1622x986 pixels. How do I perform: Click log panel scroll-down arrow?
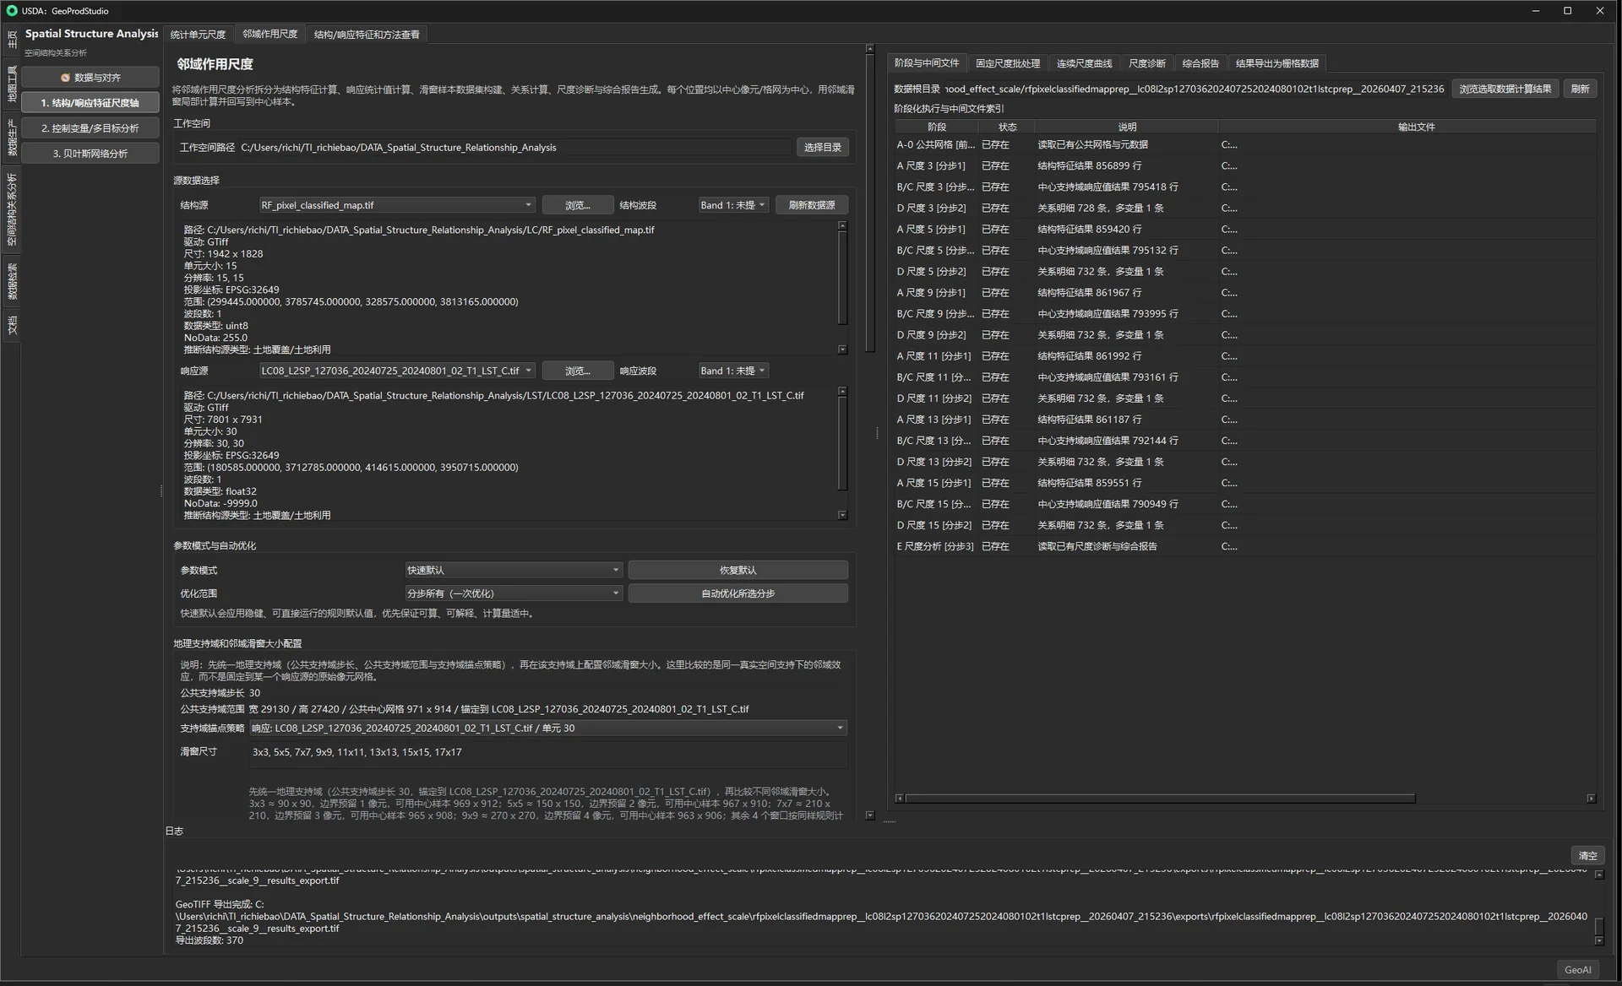[x=1599, y=940]
